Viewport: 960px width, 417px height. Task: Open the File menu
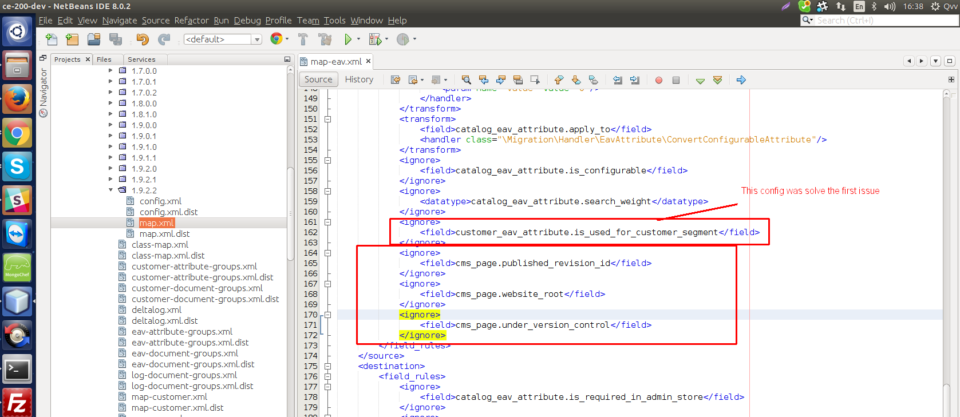45,20
